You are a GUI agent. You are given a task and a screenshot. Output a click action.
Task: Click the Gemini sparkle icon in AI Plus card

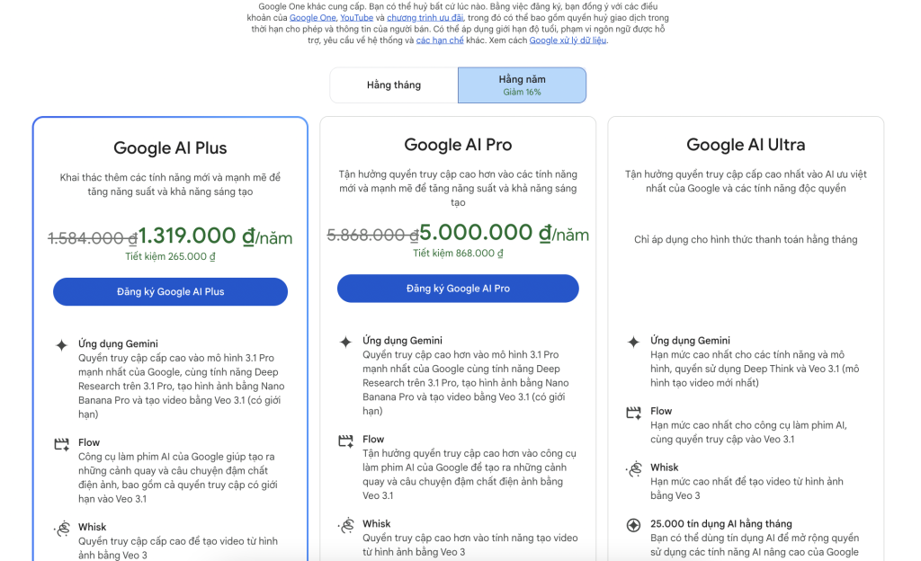[x=61, y=344]
